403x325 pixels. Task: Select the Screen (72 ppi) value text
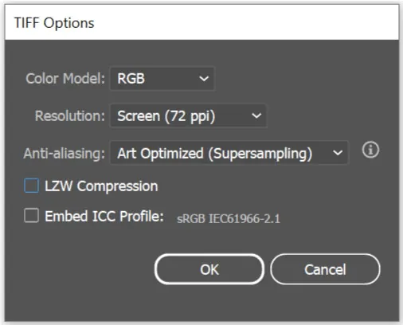click(x=166, y=116)
